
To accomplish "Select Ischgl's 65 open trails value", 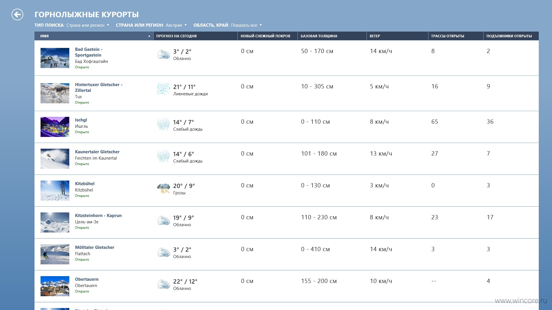I will [434, 122].
